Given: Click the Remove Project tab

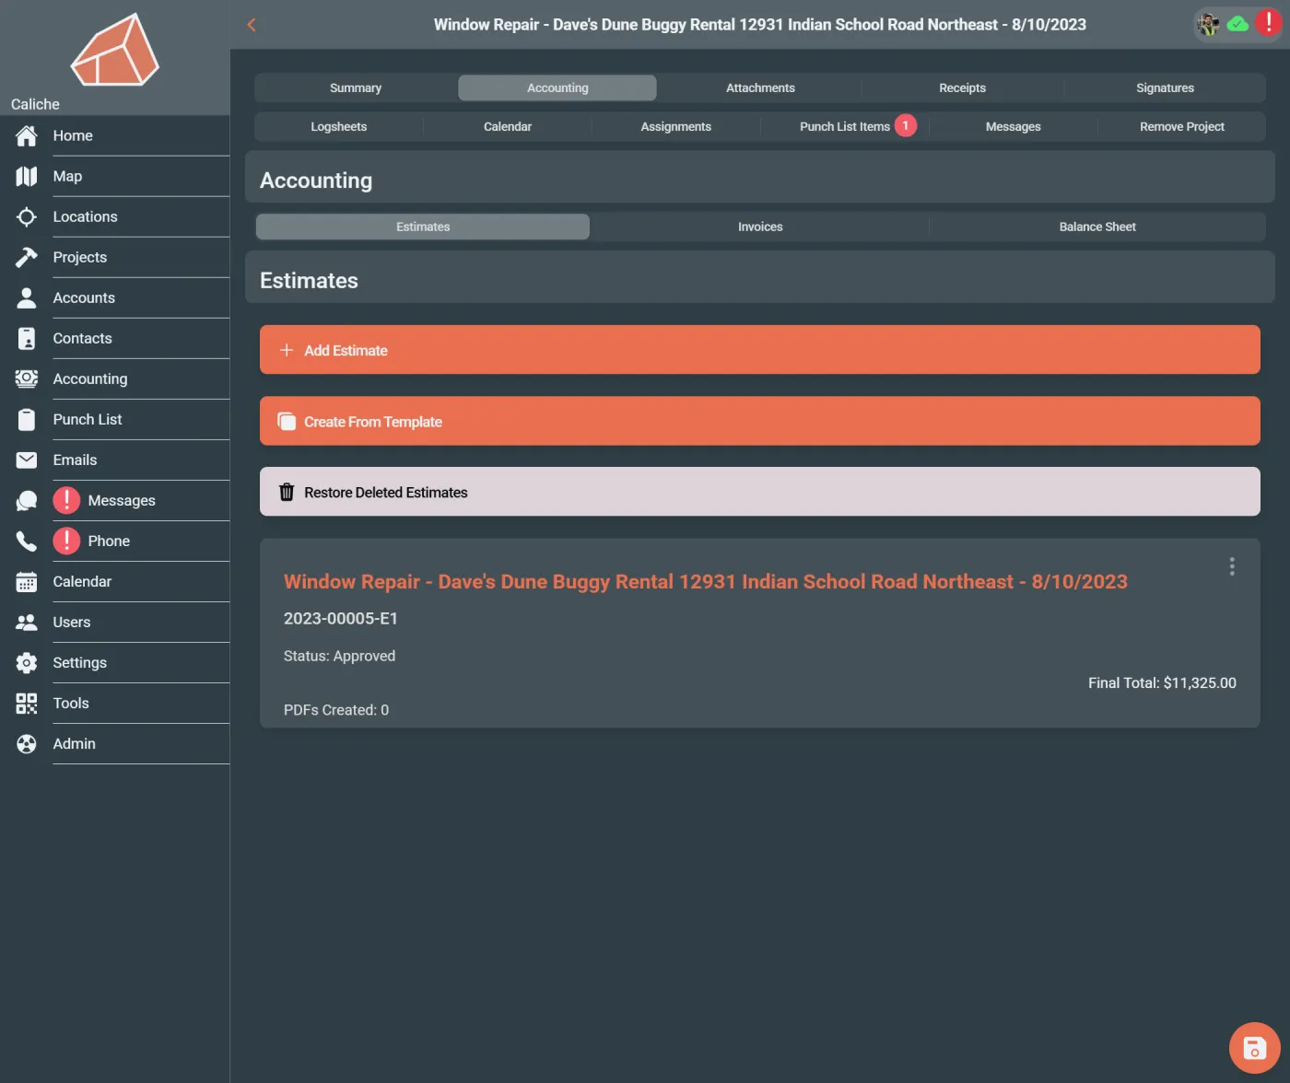Looking at the screenshot, I should (1182, 126).
